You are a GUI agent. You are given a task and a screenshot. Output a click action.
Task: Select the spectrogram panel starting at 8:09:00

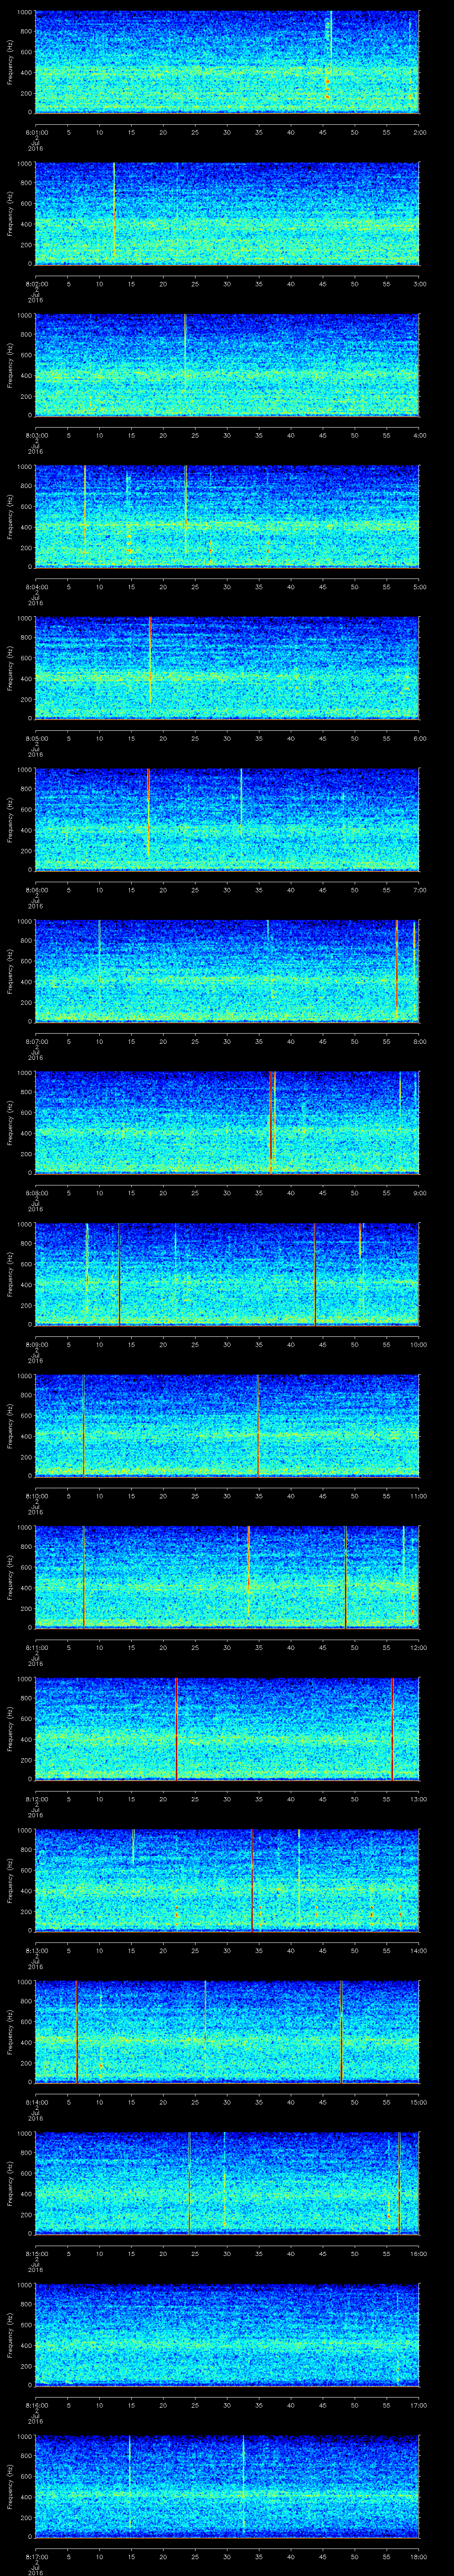click(227, 1273)
